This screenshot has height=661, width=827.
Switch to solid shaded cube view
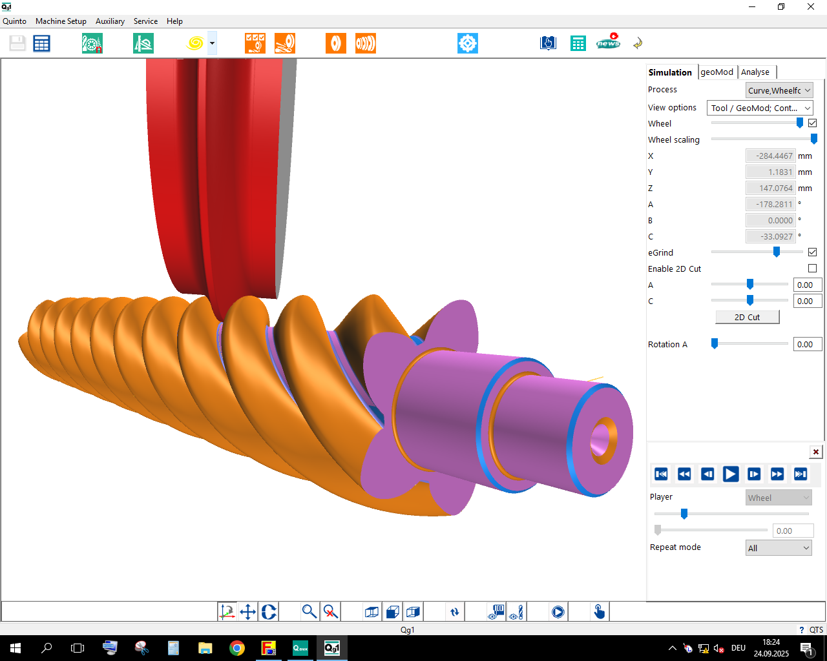(392, 612)
